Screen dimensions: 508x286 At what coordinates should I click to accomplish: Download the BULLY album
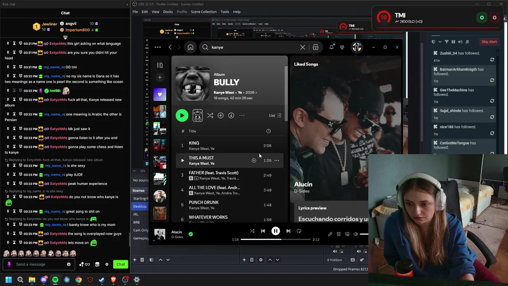click(x=231, y=116)
